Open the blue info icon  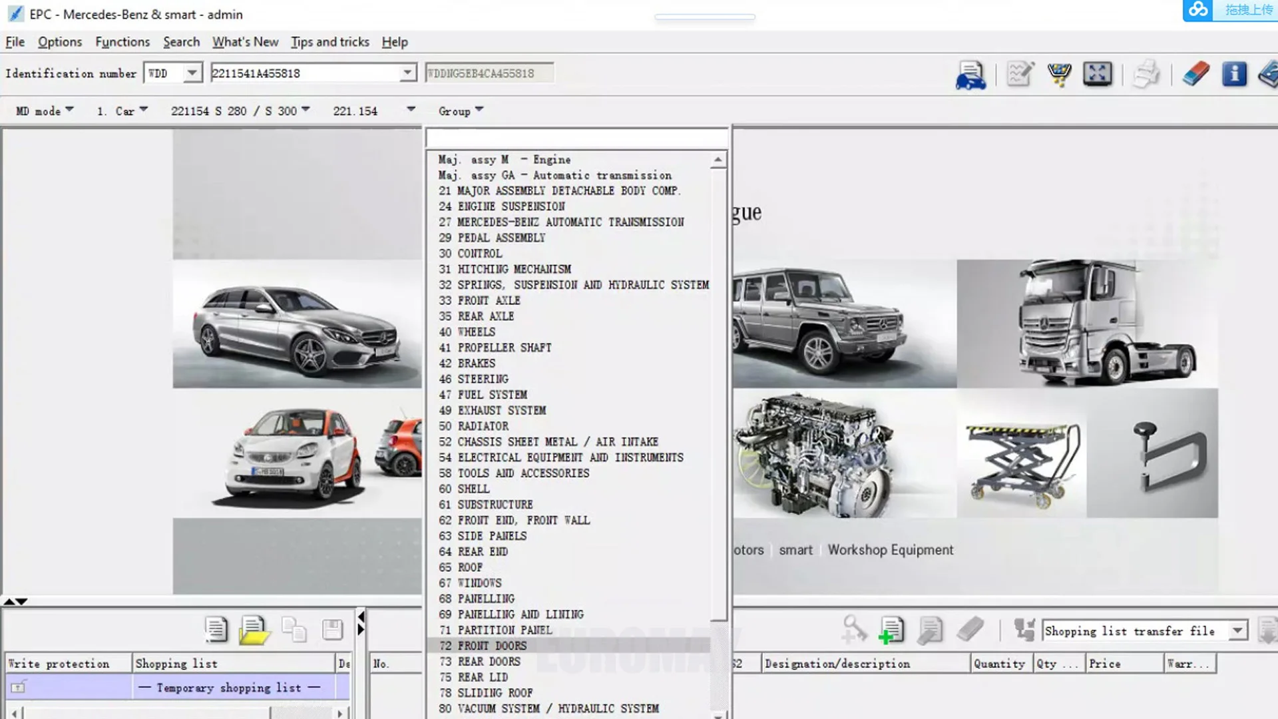tap(1233, 74)
